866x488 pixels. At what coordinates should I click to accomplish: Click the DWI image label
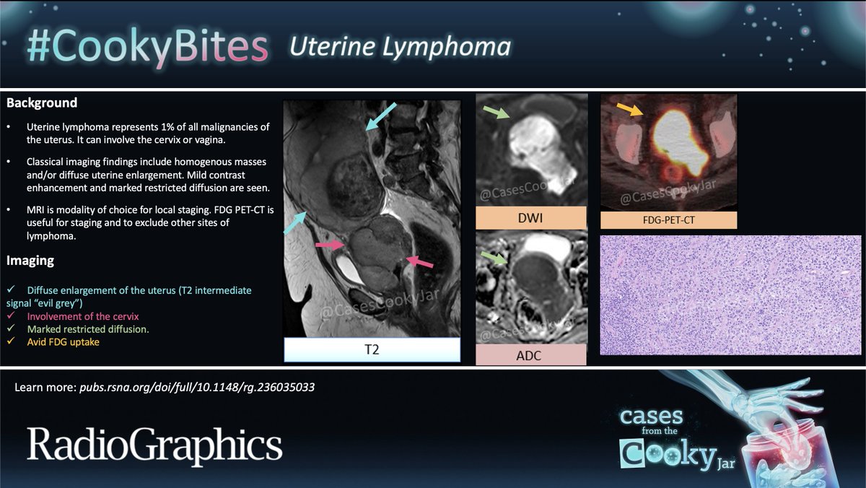531,217
